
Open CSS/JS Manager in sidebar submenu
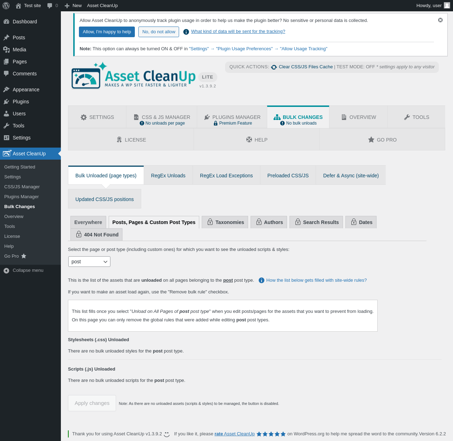click(22, 187)
